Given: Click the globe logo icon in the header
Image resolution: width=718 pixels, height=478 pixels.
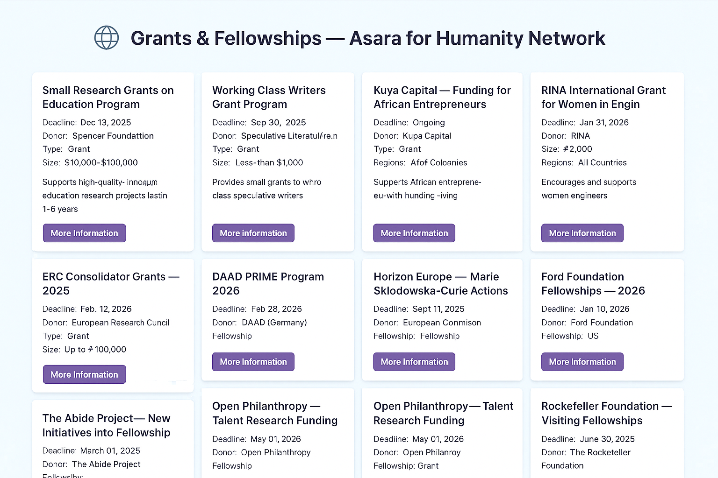Looking at the screenshot, I should point(107,38).
